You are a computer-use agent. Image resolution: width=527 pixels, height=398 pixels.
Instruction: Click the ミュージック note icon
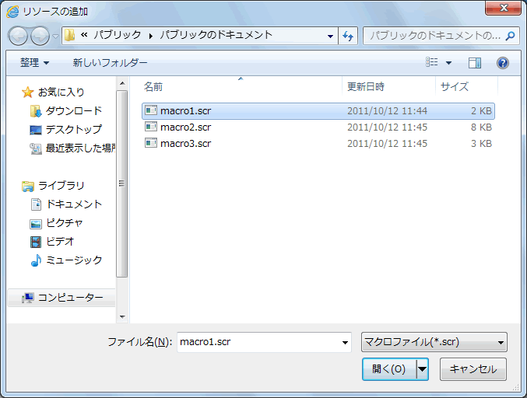point(36,260)
